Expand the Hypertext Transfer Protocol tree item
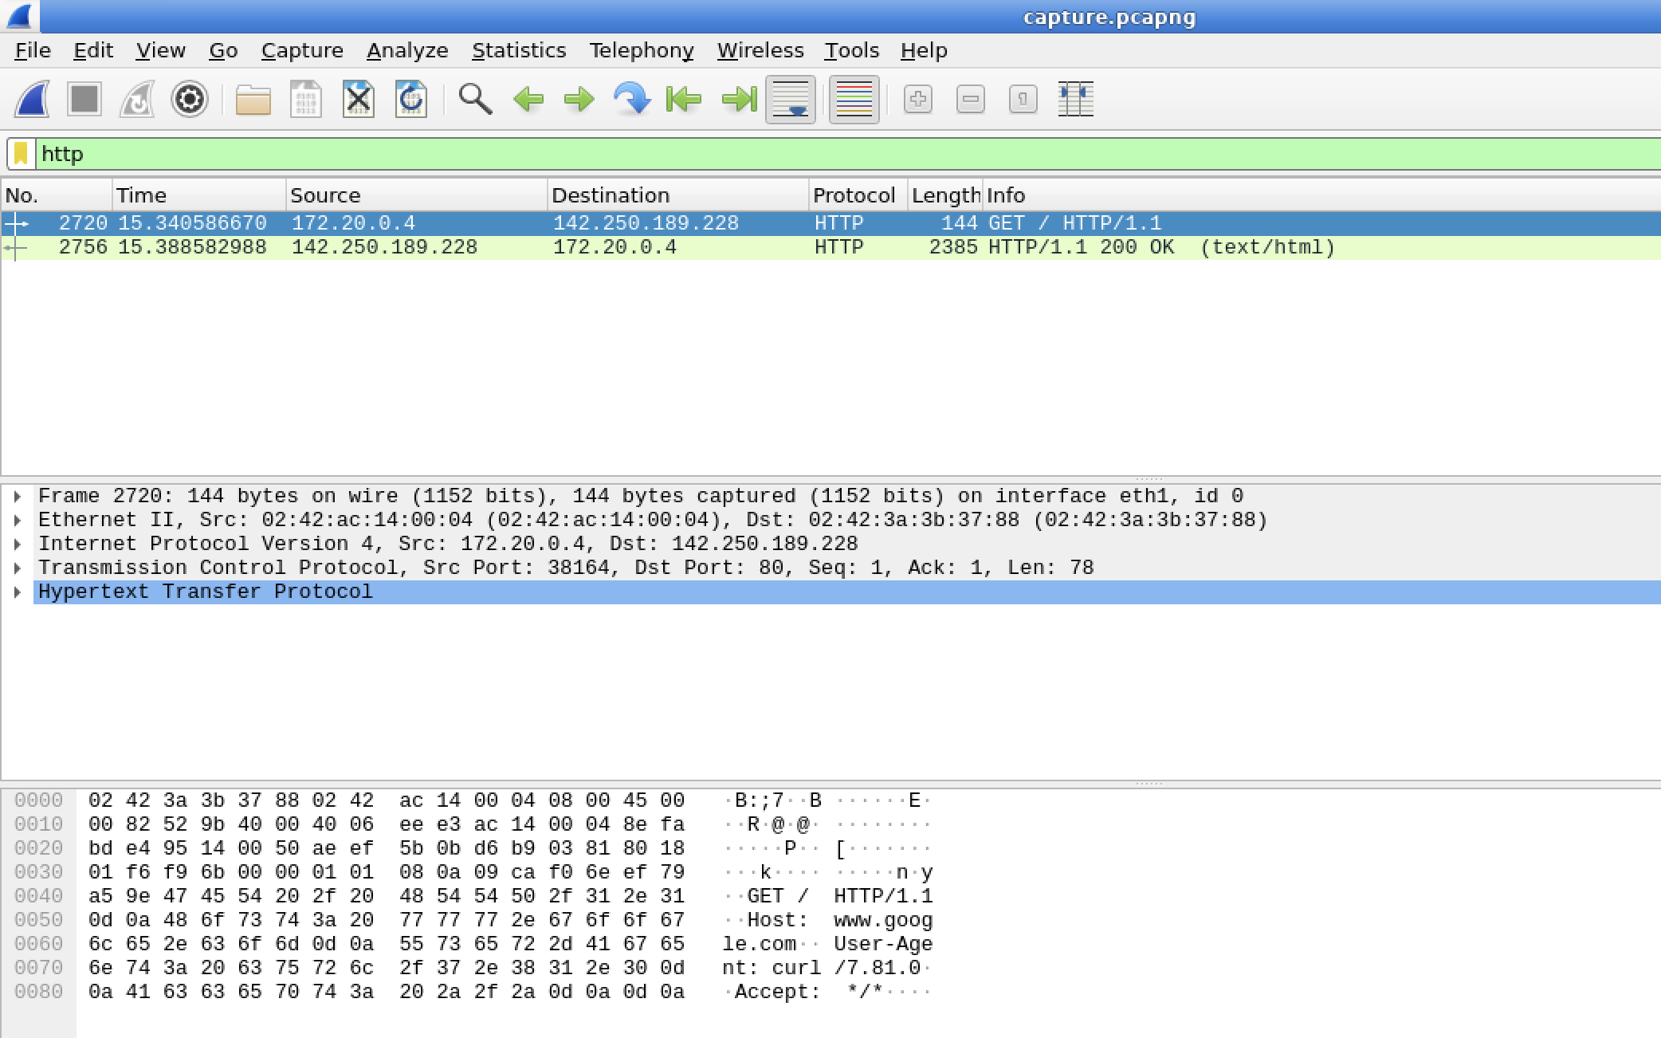The height and width of the screenshot is (1038, 1661). (x=18, y=591)
